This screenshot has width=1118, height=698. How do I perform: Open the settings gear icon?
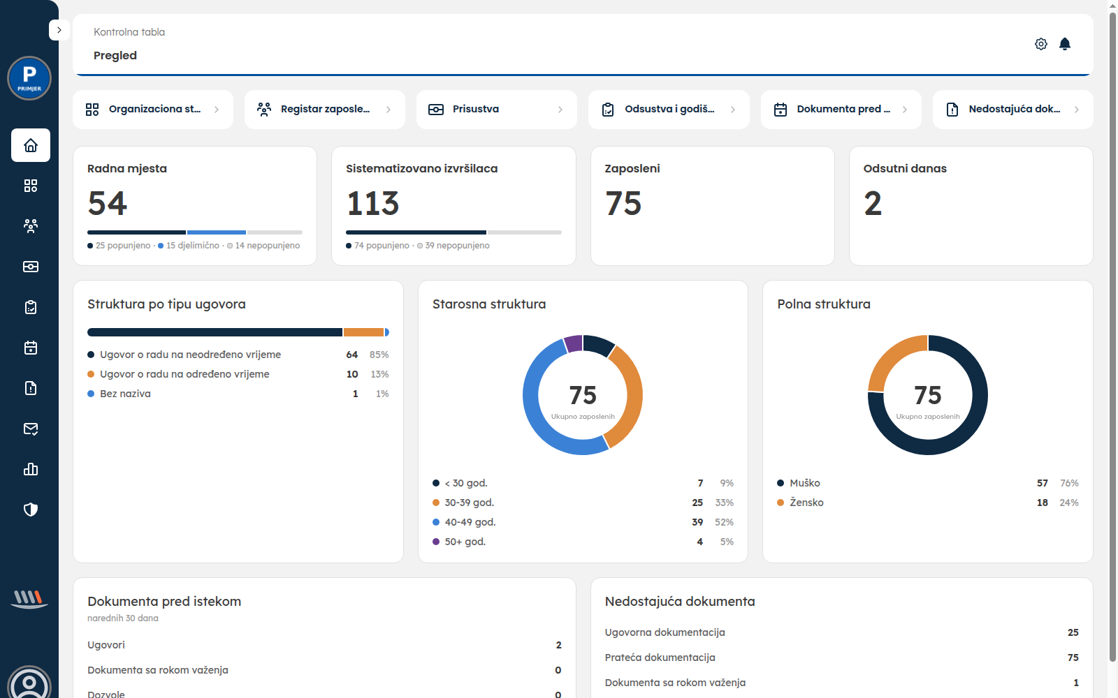[x=1041, y=44]
